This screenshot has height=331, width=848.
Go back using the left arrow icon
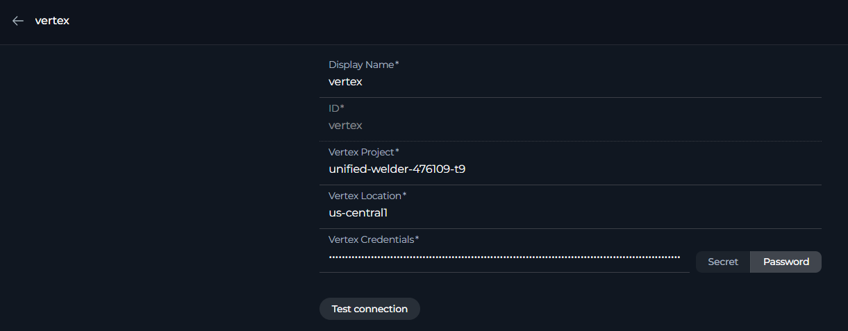[18, 21]
